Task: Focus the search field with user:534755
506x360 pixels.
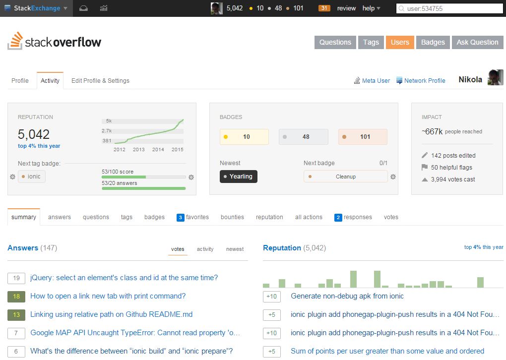Action: pyautogui.click(x=449, y=8)
